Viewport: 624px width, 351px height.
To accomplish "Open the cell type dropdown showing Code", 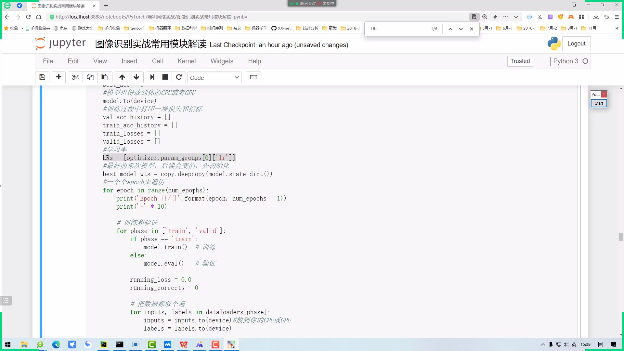I will tap(214, 77).
